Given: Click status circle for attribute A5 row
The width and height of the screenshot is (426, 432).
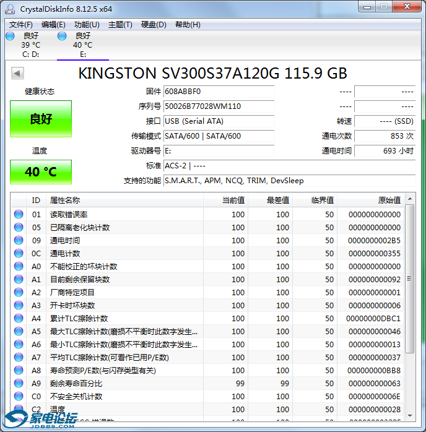Looking at the screenshot, I should [19, 331].
